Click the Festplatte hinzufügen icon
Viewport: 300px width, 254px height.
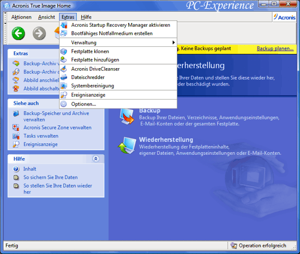pyautogui.click(x=64, y=60)
